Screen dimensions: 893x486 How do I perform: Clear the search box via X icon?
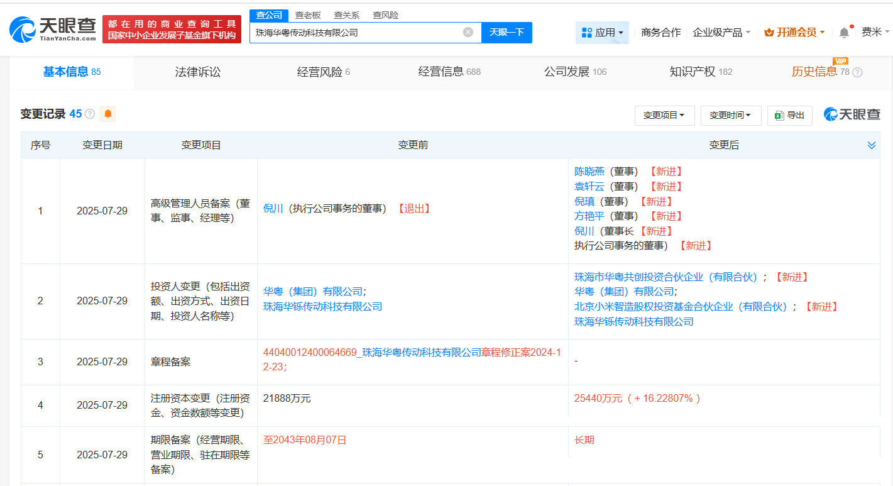coord(467,32)
